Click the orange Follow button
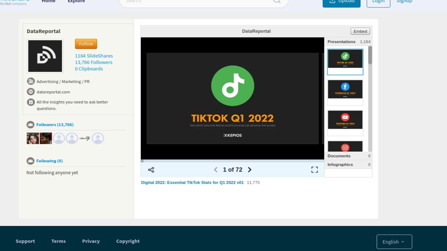The image size is (447, 251). click(86, 44)
